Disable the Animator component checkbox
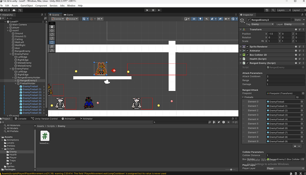This screenshot has height=175, width=306. click(247, 51)
